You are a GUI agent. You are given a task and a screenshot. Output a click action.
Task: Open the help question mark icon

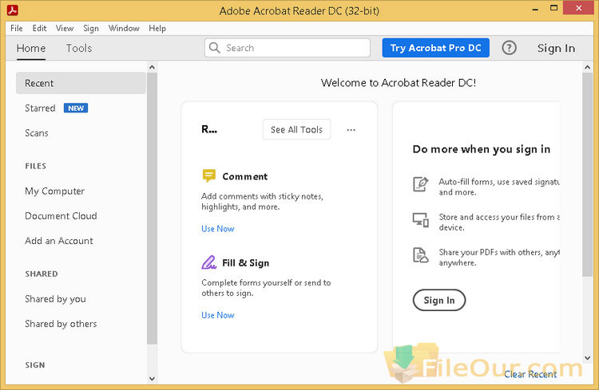509,48
